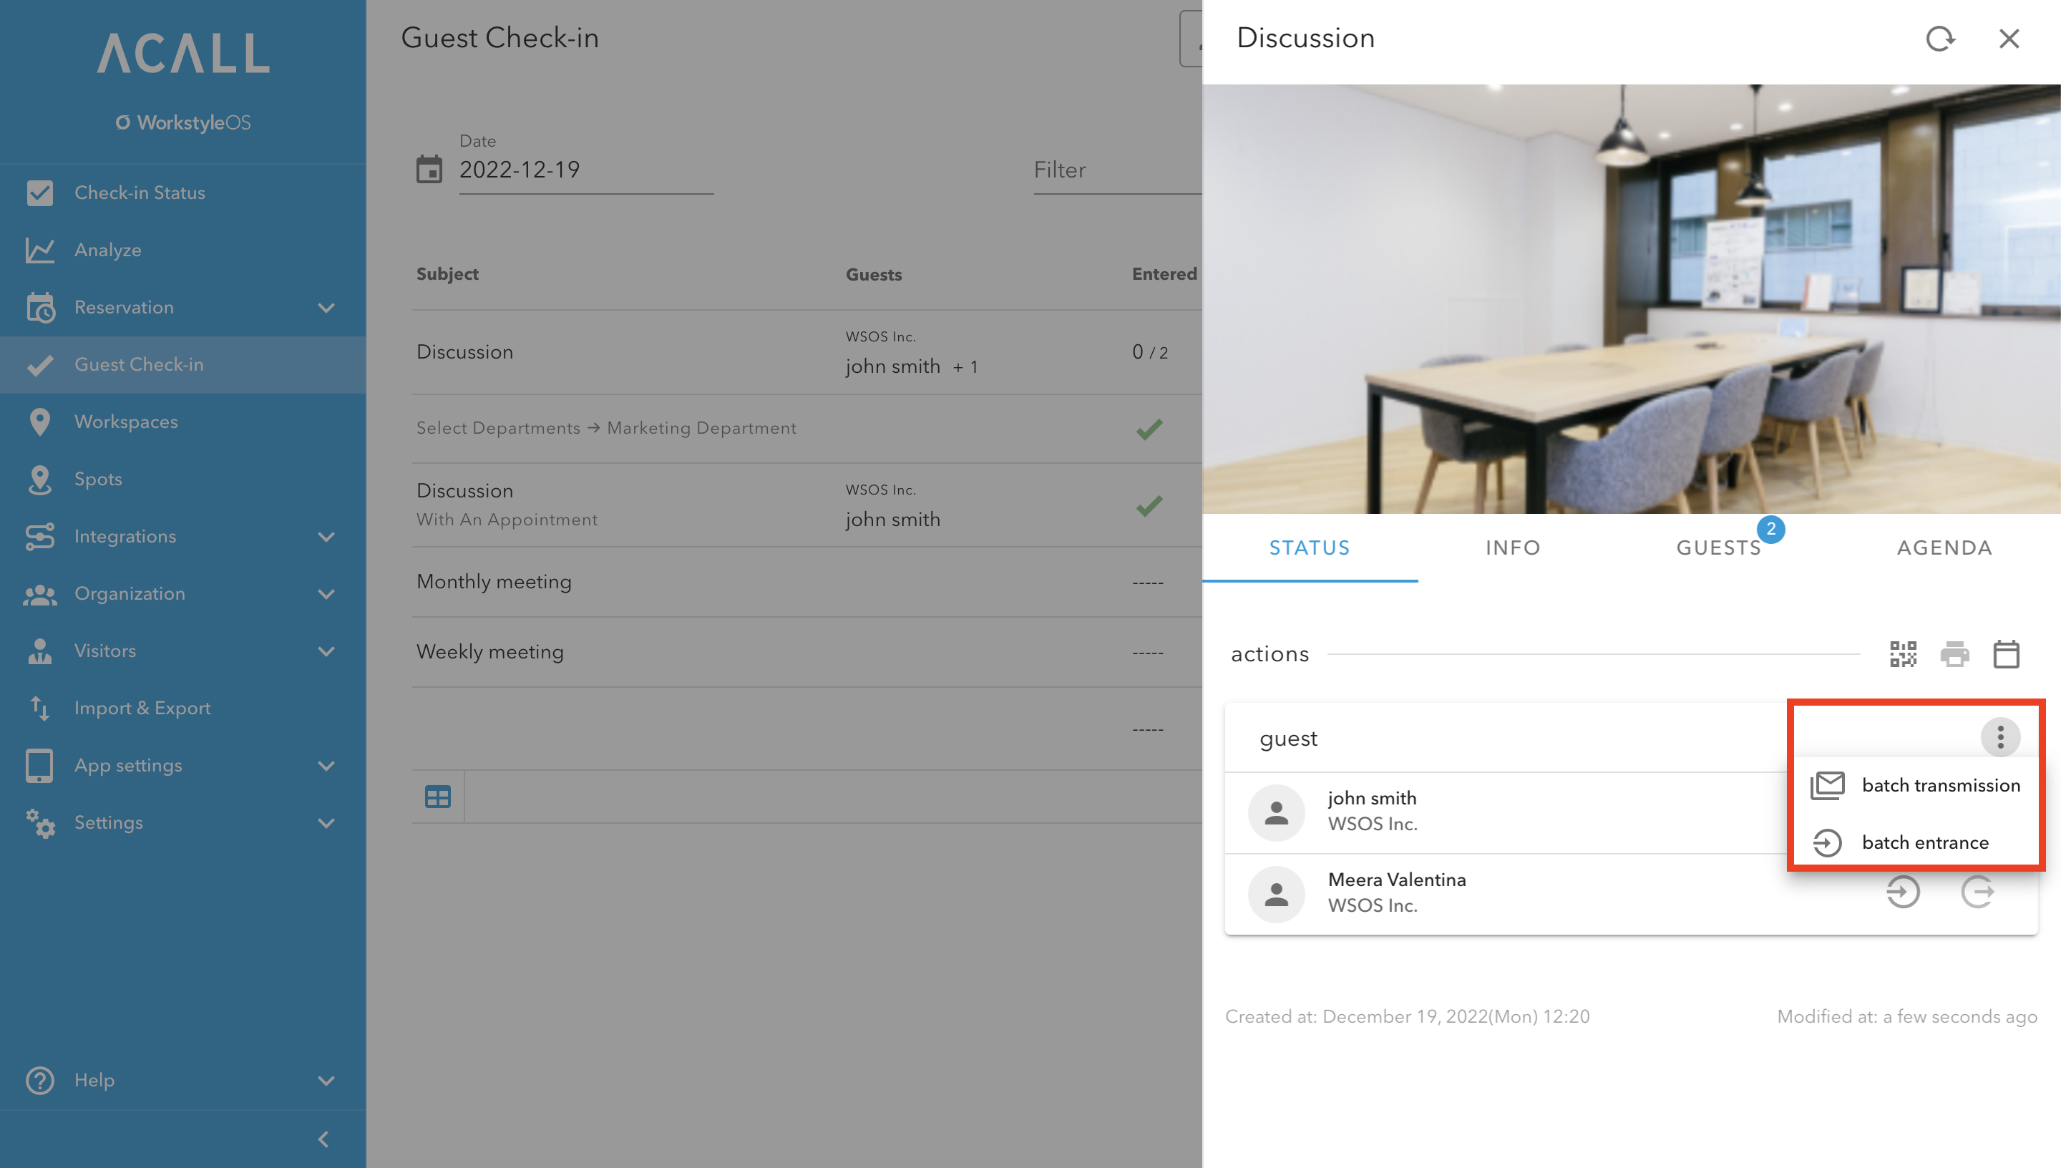This screenshot has width=2061, height=1168.
Task: Expand the Integrations submenu chevron
Action: click(x=326, y=536)
